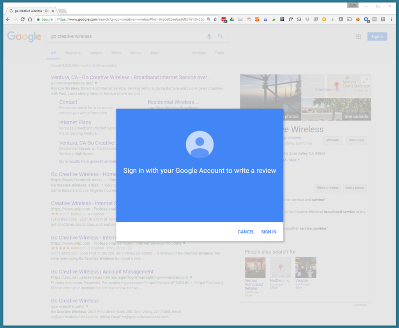This screenshot has height=328, width=399.
Task: Click the Google Drive extension icon
Action: (x=231, y=19)
